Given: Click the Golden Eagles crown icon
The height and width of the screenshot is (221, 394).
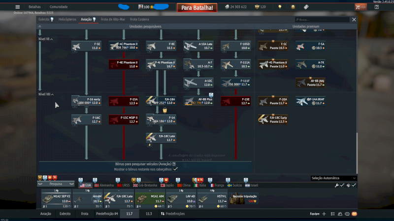Looking at the screenshot, I should click(x=256, y=7).
